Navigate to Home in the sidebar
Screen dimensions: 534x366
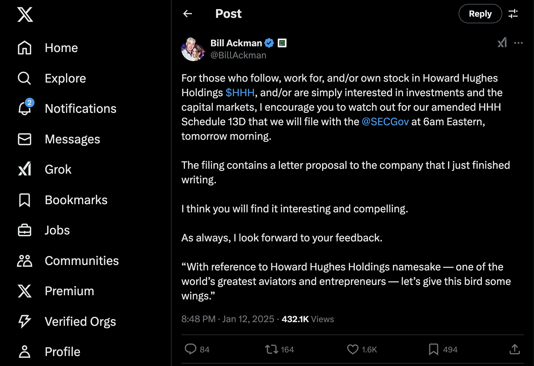(61, 47)
